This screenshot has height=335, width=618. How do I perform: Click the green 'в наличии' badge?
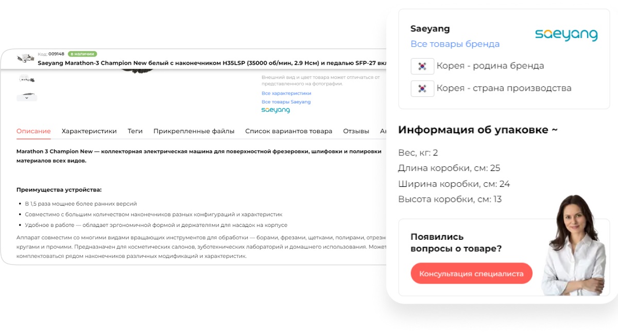point(82,54)
